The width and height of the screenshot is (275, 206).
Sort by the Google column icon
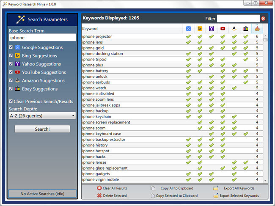coord(188,29)
